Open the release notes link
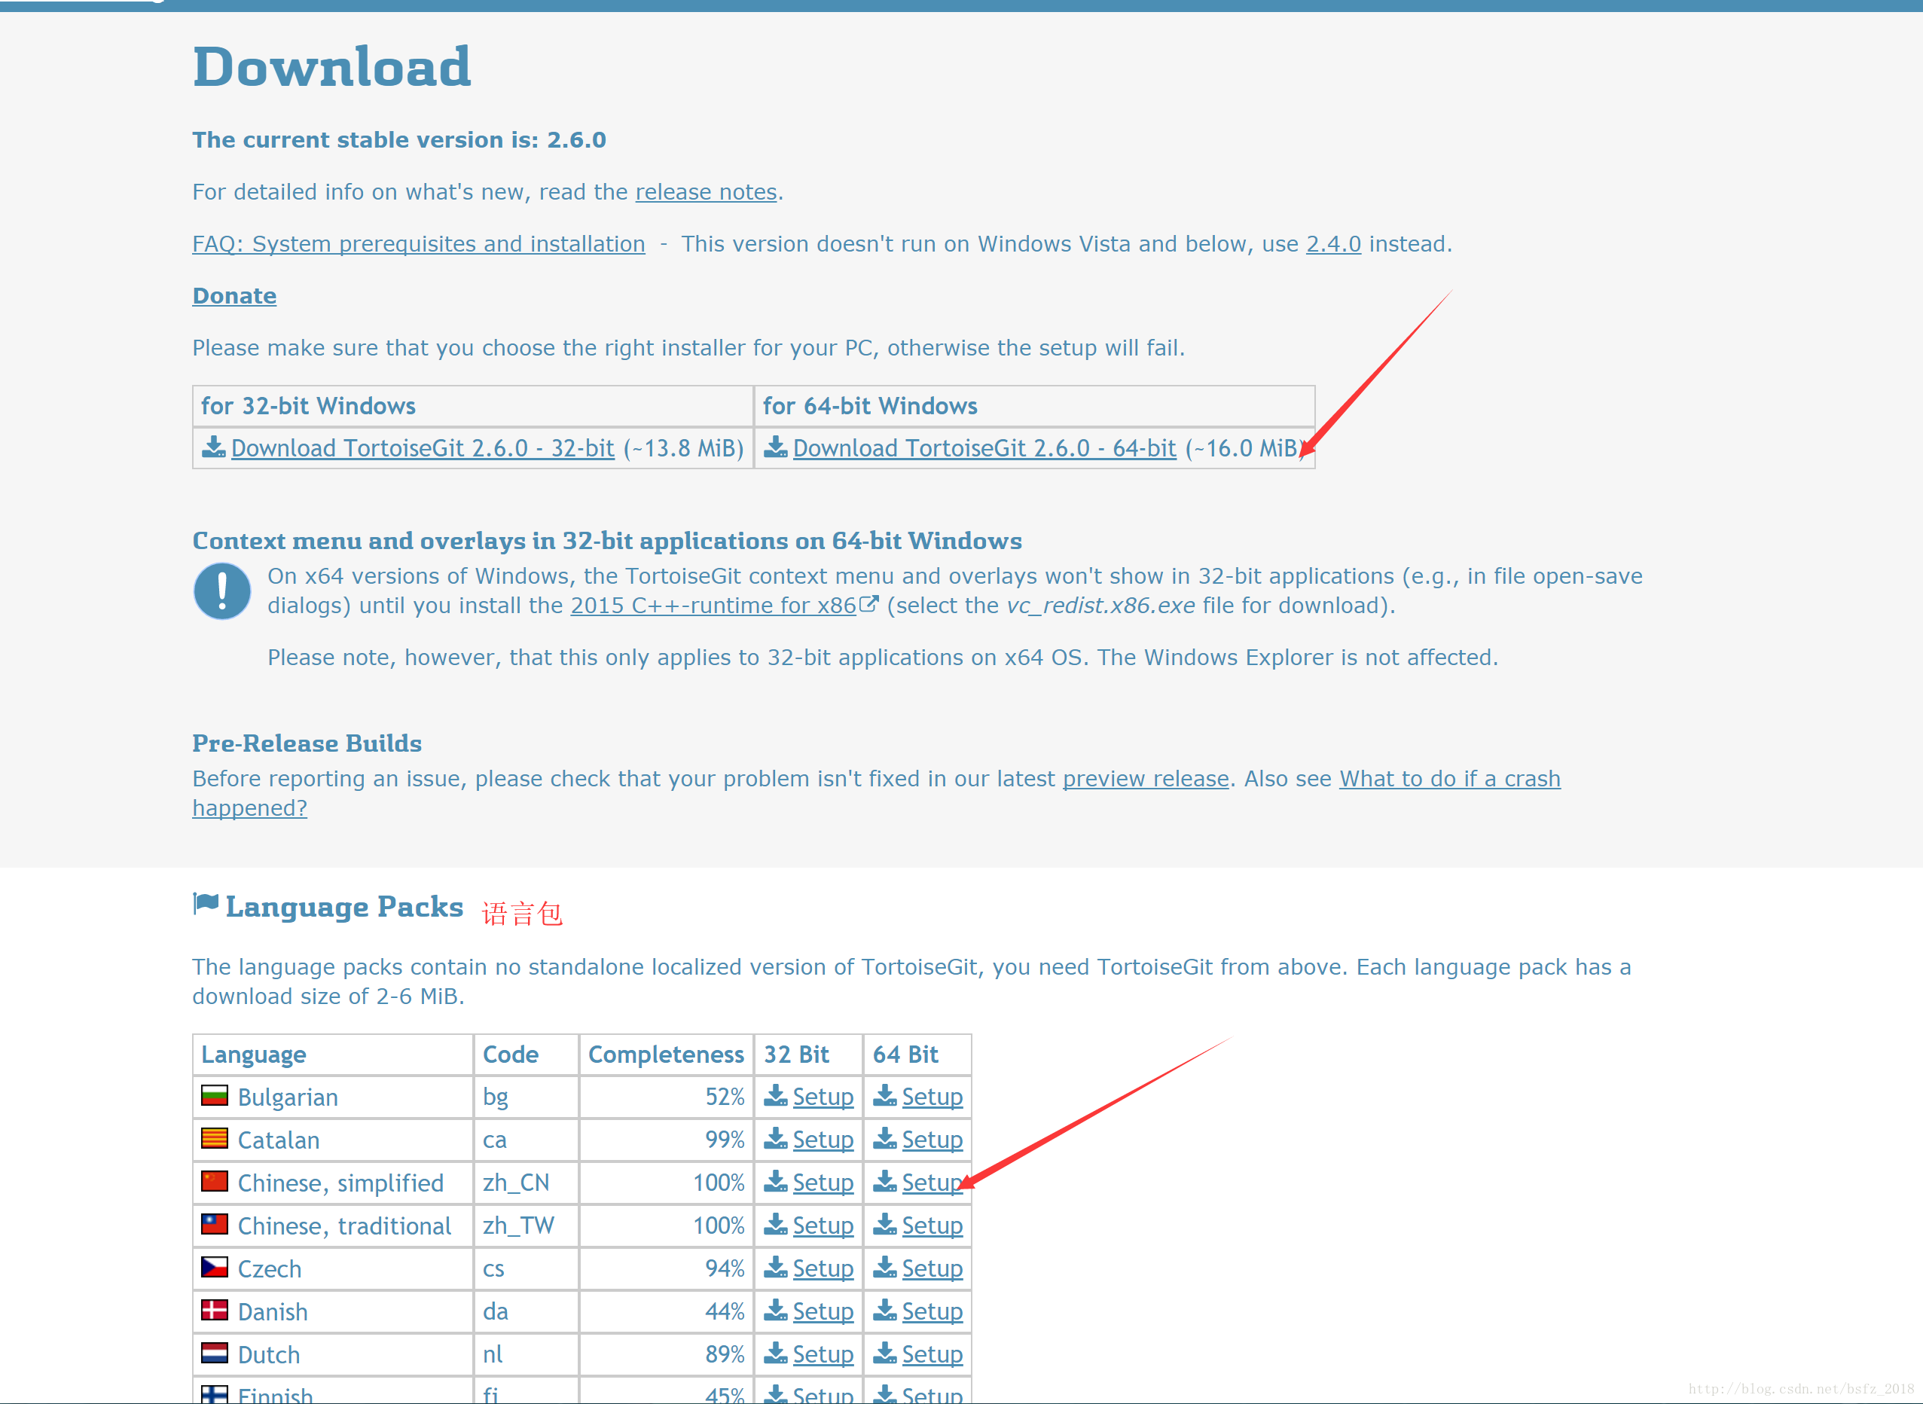Image resolution: width=1923 pixels, height=1404 pixels. coord(706,192)
